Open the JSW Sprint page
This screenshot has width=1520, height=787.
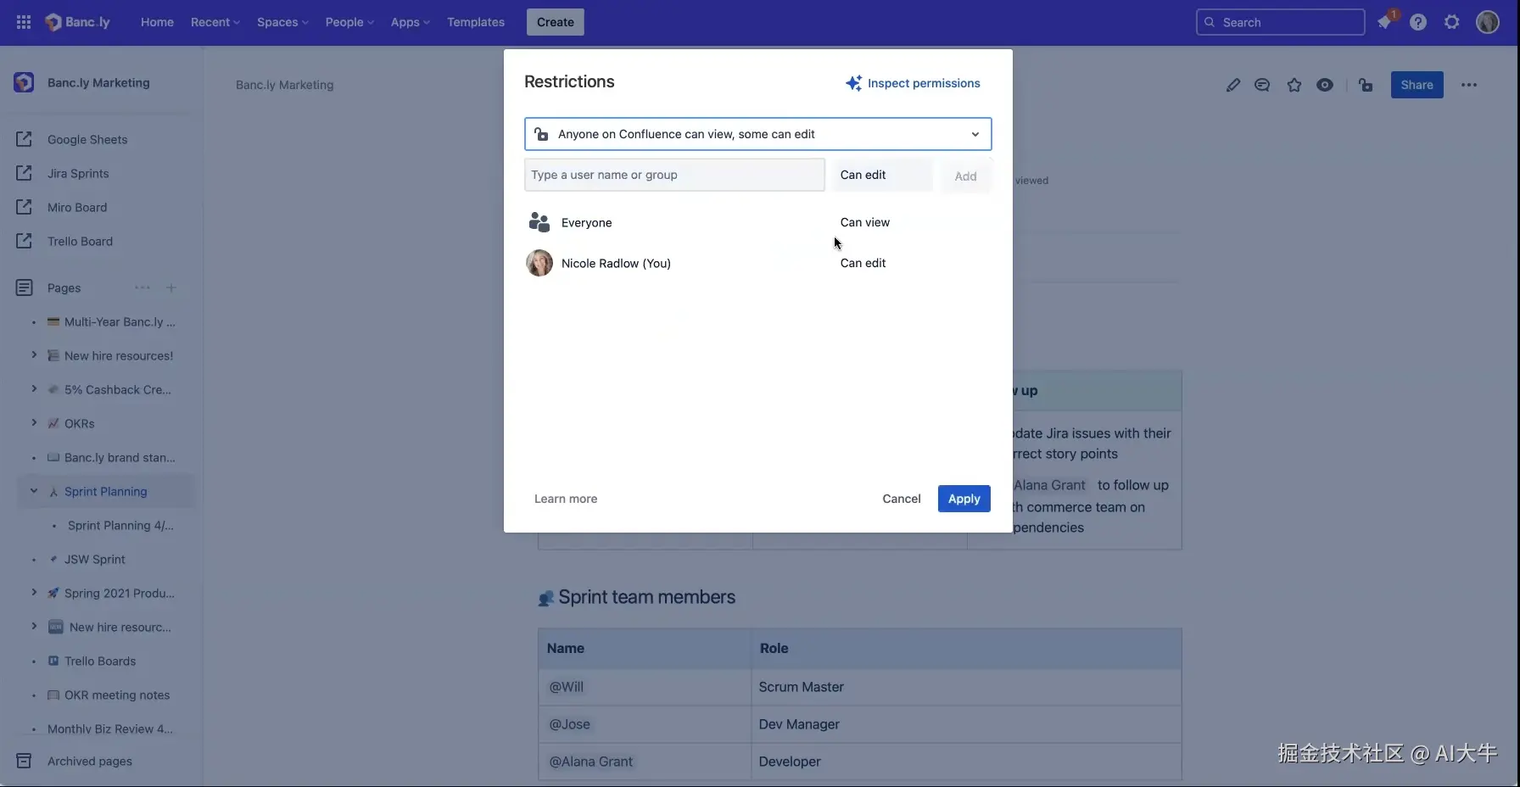coord(95,559)
